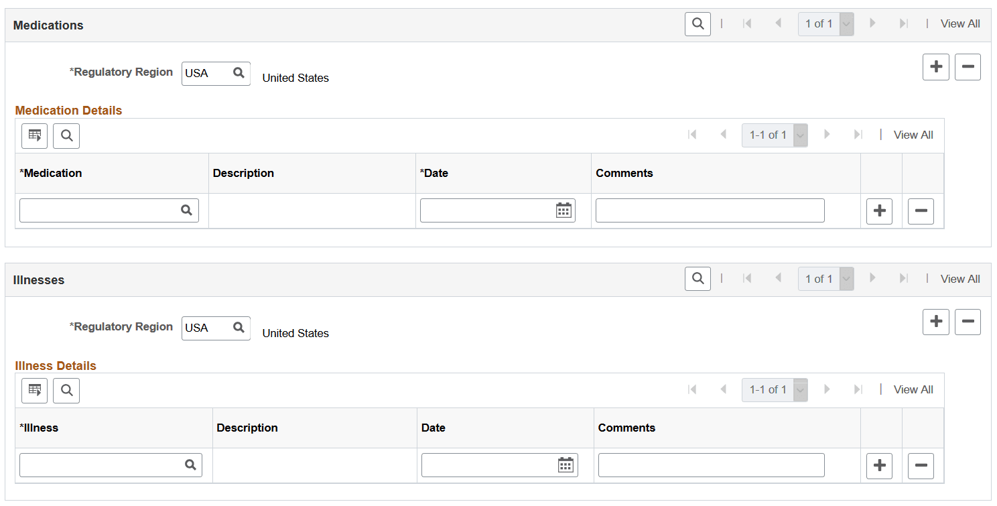Delete Medications row with minus button

click(x=968, y=67)
